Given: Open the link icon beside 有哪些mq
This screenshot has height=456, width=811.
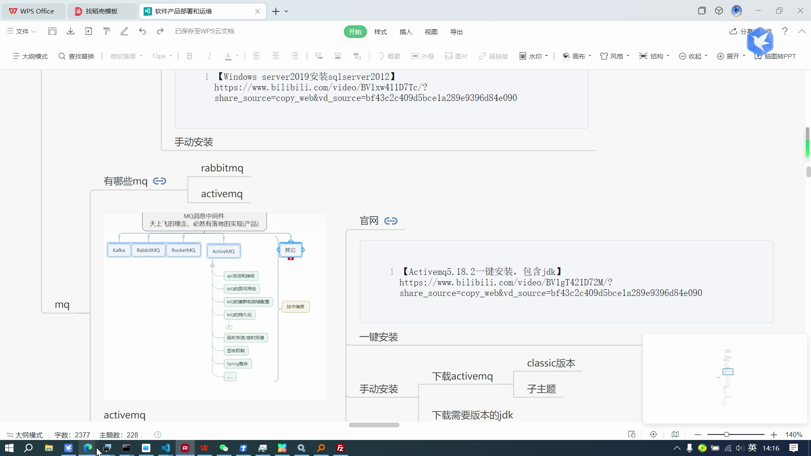Looking at the screenshot, I should point(159,181).
